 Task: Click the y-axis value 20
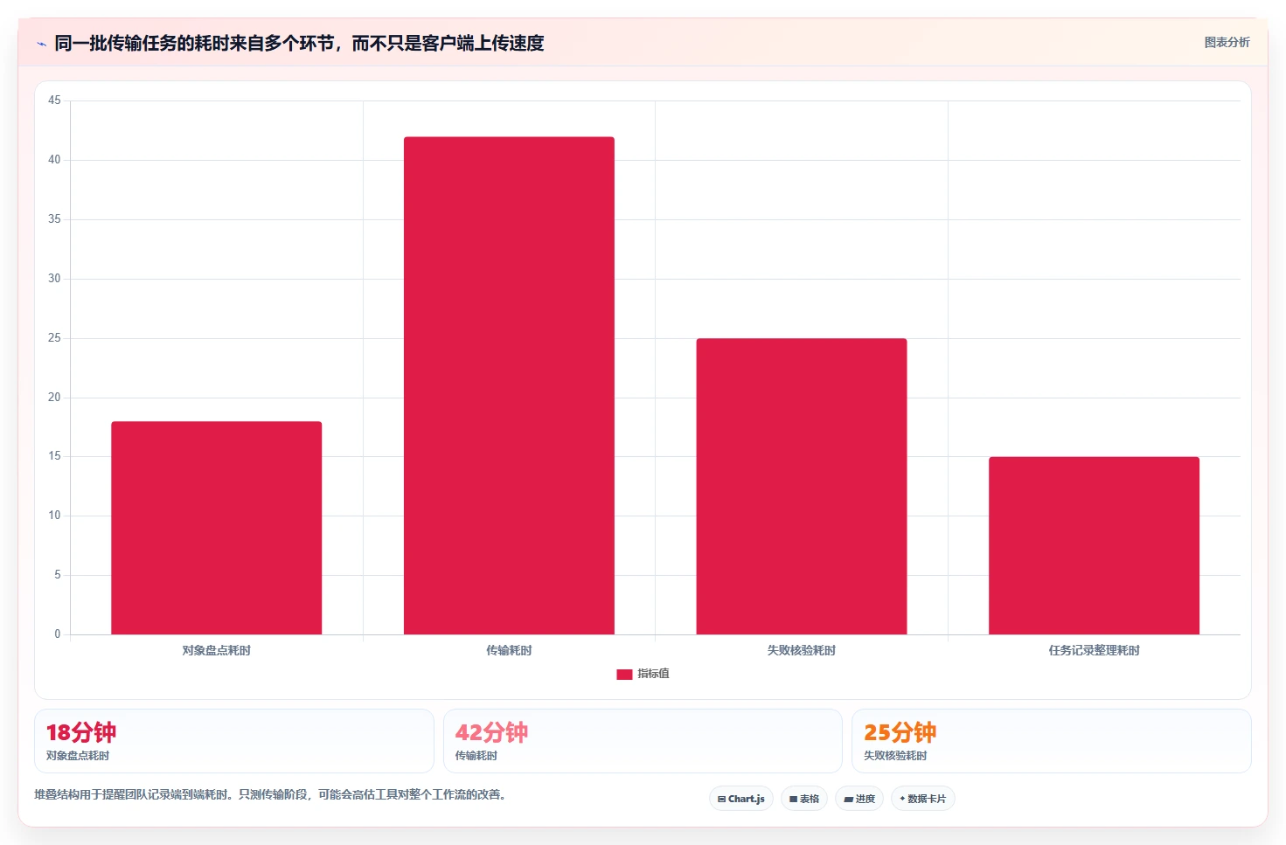point(55,398)
